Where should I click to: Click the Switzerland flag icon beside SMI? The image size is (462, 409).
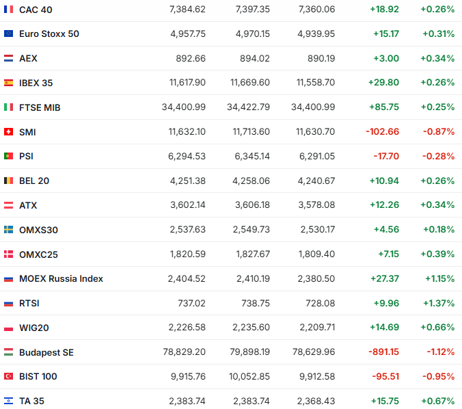(x=8, y=132)
